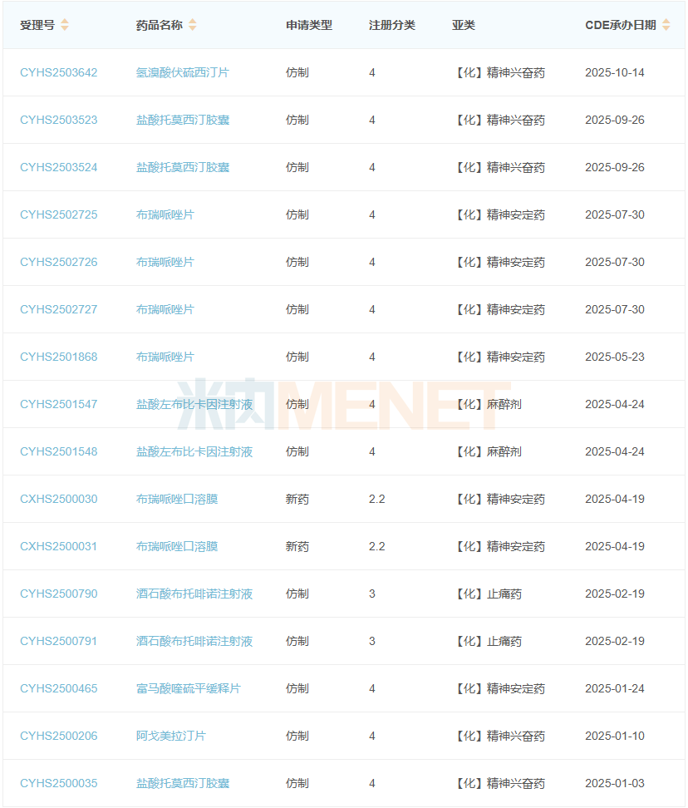Image resolution: width=688 pixels, height=808 pixels.
Task: Sort table by 药品名称 column icon
Action: (x=193, y=25)
